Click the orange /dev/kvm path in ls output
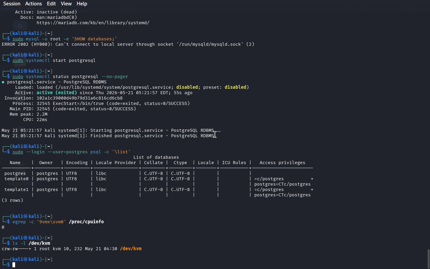The image size is (430, 269). (131, 249)
